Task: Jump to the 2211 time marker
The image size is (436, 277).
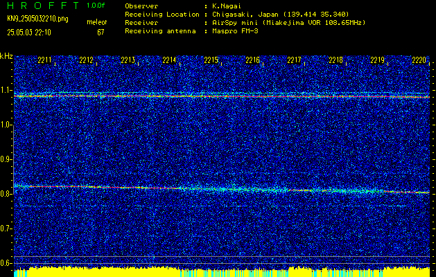Action: pyautogui.click(x=45, y=60)
